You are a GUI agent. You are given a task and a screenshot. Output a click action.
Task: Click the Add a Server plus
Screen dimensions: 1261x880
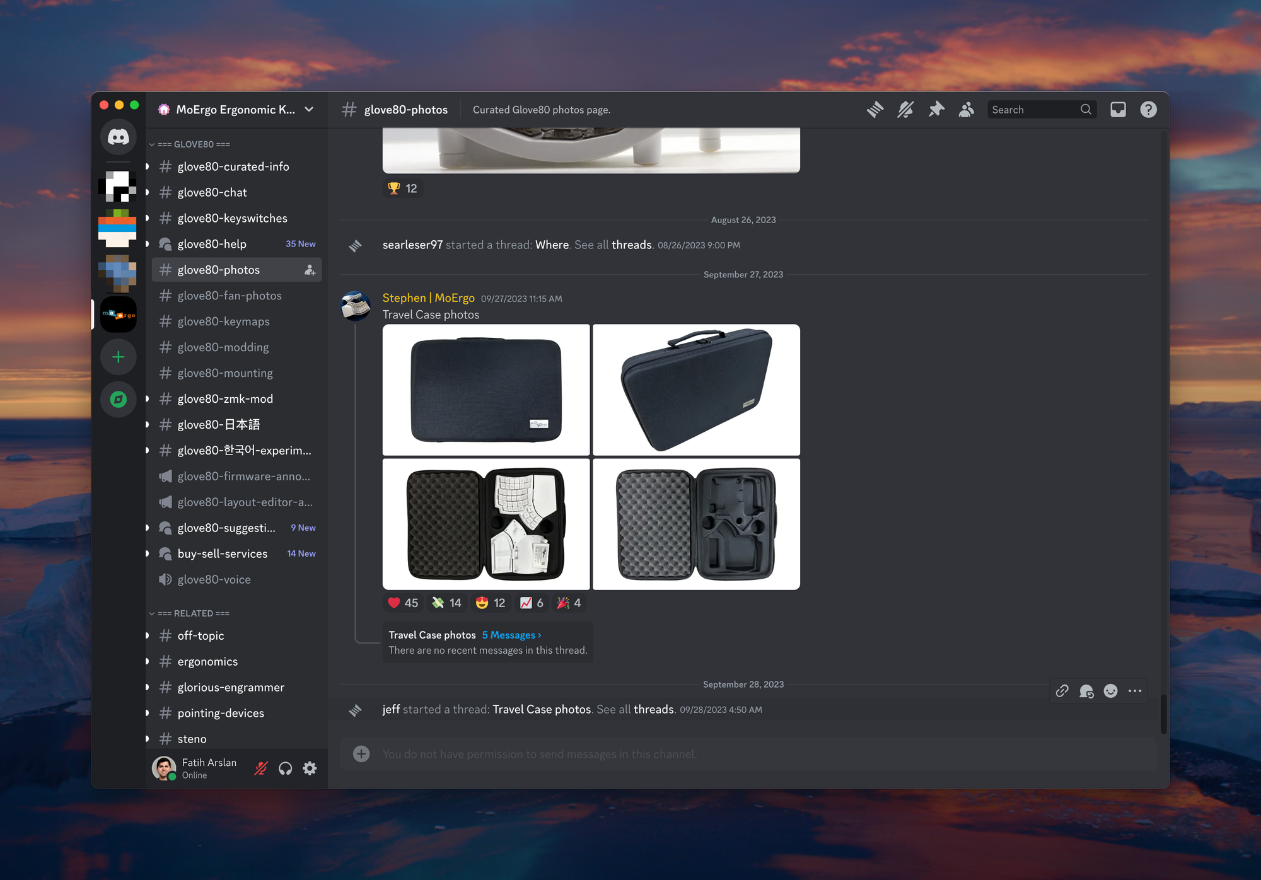(118, 357)
